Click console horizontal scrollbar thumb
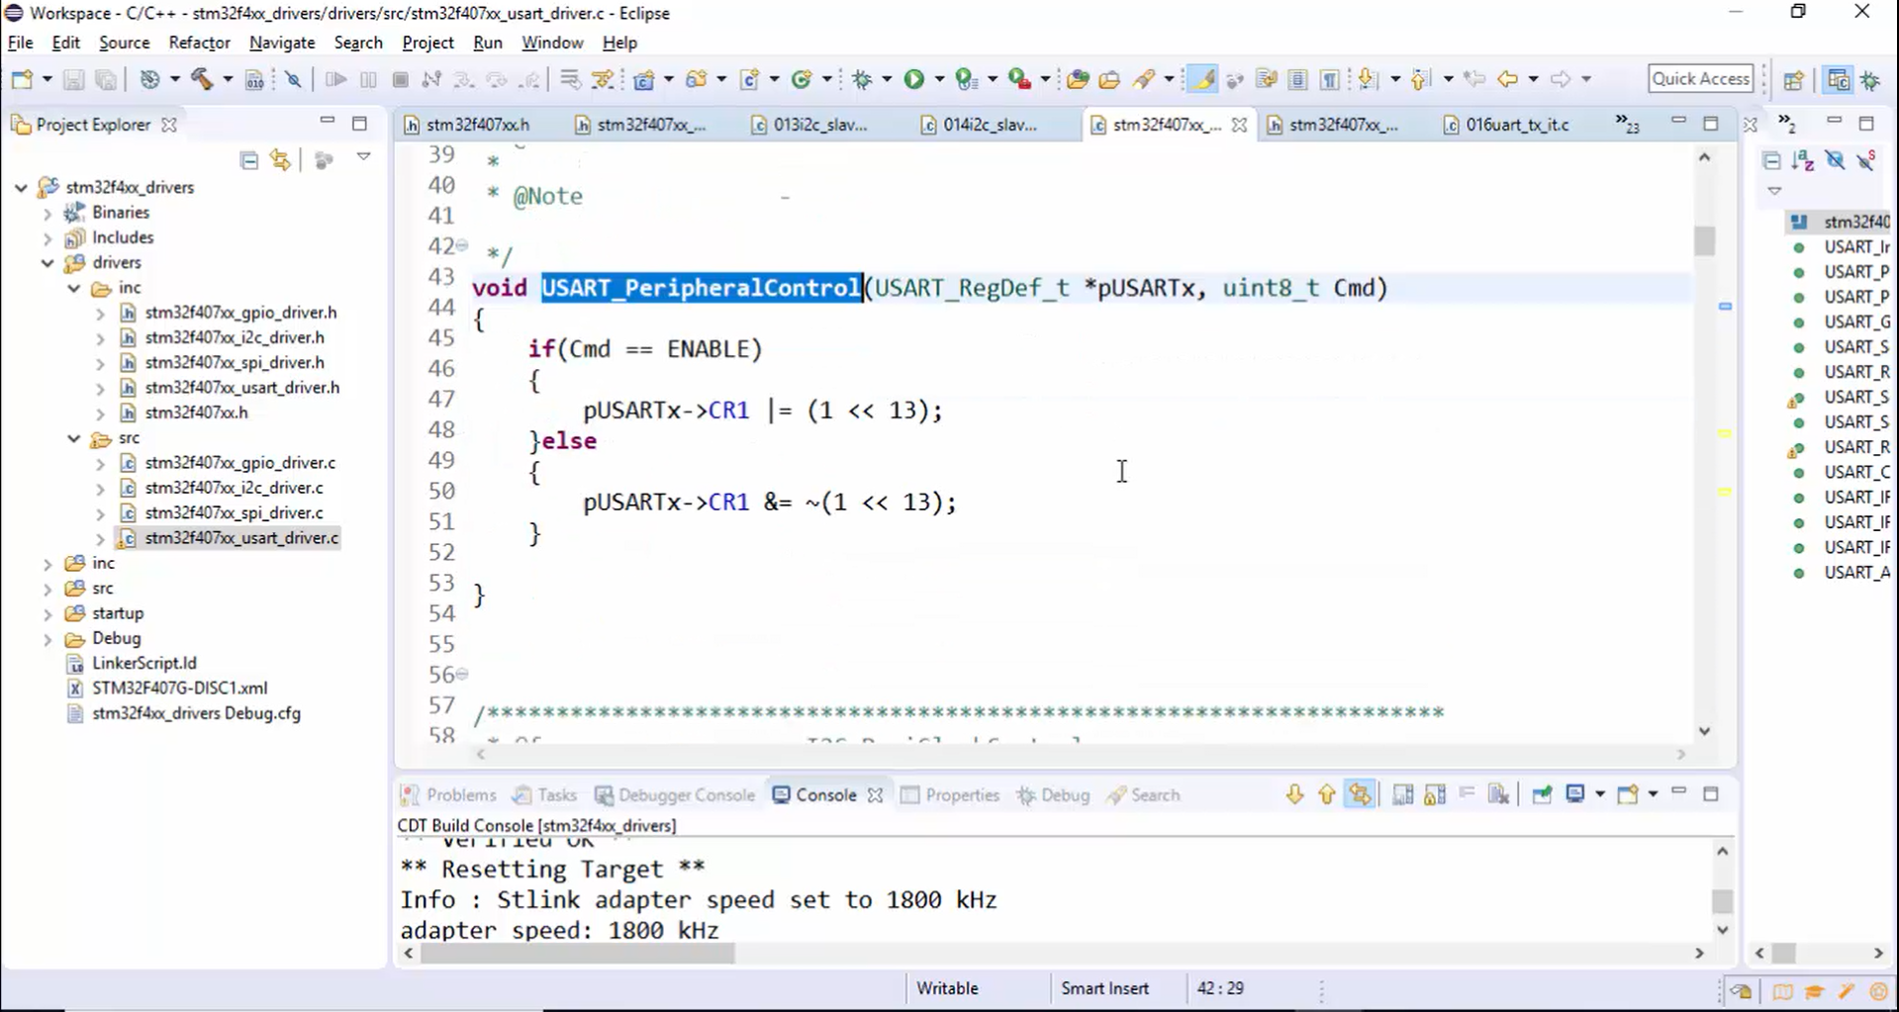 (578, 953)
